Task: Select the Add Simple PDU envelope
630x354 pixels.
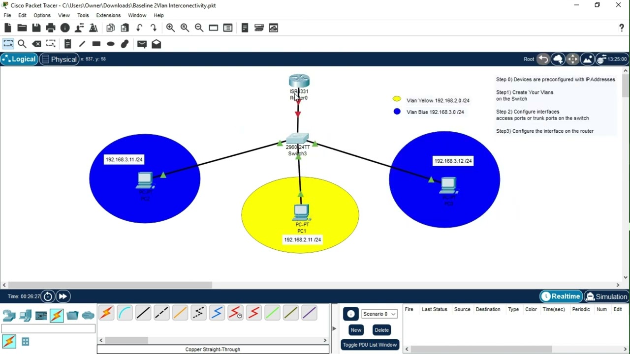Action: point(142,44)
